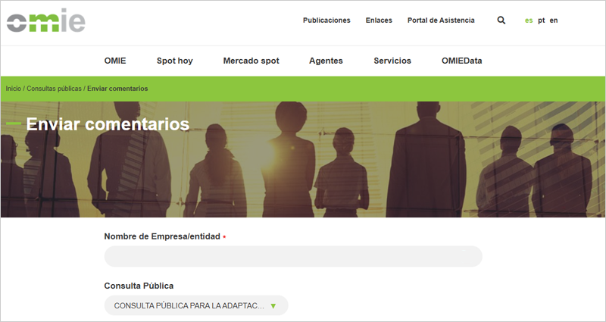Go to Enlaces

click(379, 20)
